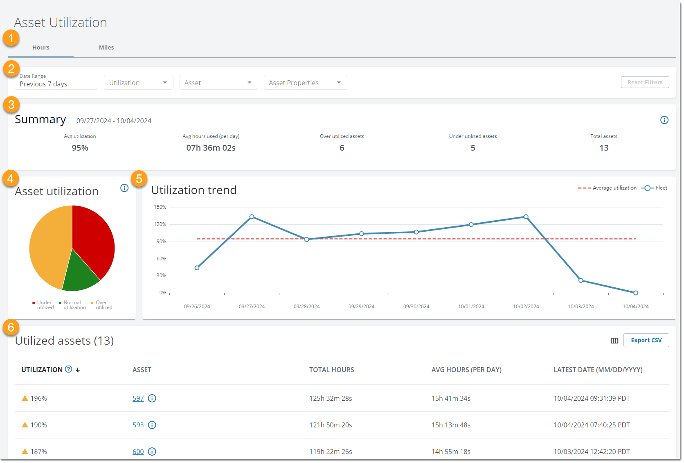Expand the Asset Properties dropdown
This screenshot has width=684, height=463.
click(306, 82)
